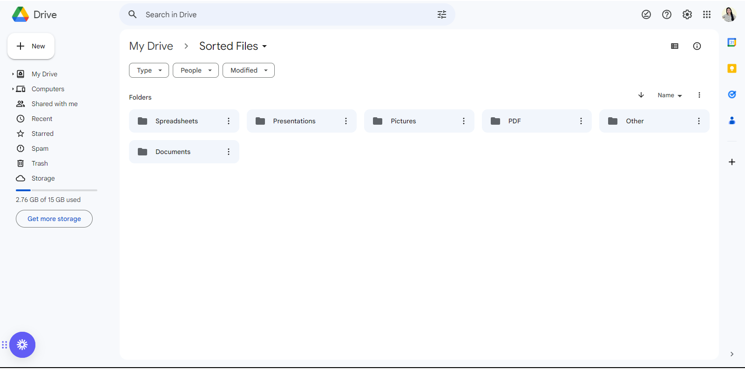The image size is (745, 369).
Task: Open Google Keep side panel
Action: click(732, 68)
